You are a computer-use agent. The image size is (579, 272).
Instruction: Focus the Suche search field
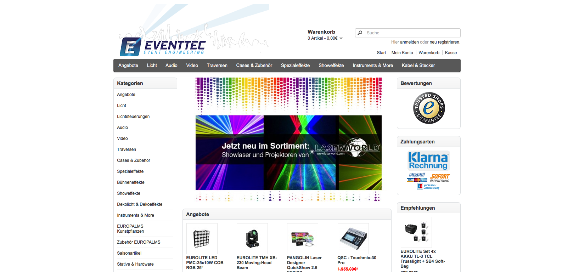tap(412, 33)
